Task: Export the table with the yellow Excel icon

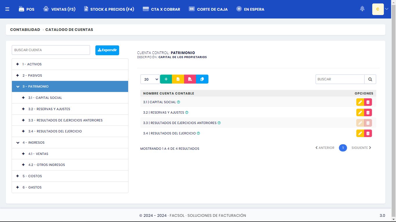Action: coord(178,79)
